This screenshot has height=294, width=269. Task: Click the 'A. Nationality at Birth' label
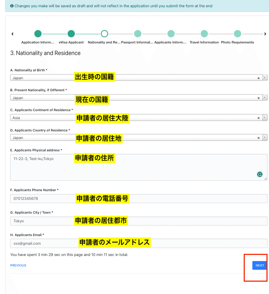point(29,70)
